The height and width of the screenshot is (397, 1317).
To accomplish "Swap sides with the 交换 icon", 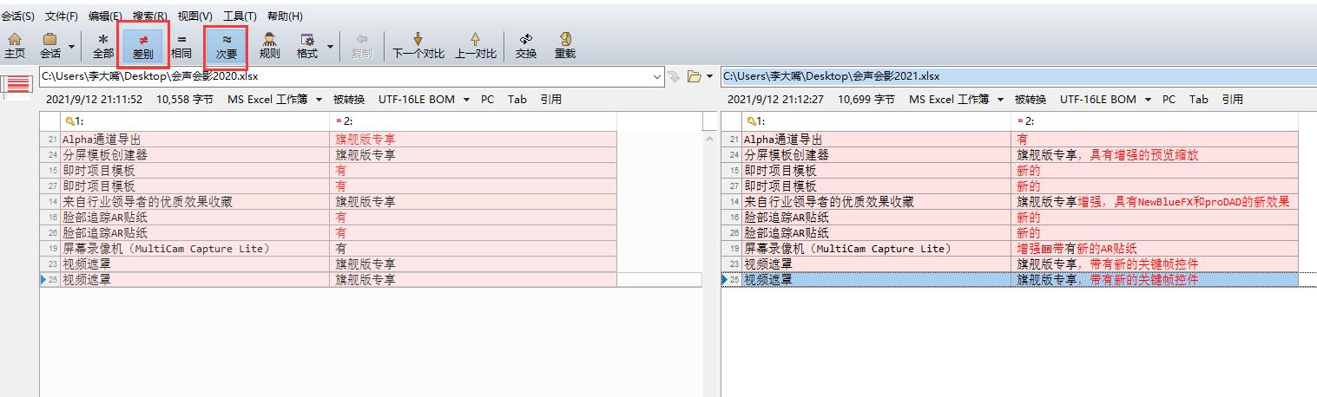I will [526, 45].
